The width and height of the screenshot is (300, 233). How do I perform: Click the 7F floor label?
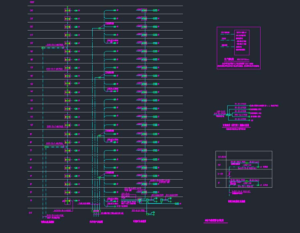click(x=31, y=150)
